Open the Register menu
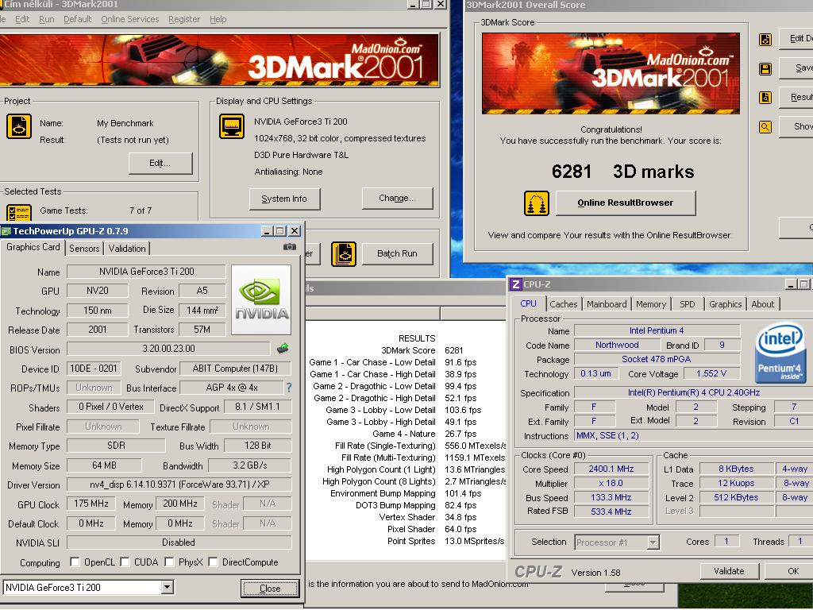 click(x=184, y=19)
